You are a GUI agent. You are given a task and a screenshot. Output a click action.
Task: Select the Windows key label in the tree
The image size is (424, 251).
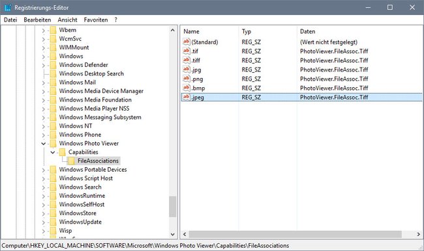71,56
